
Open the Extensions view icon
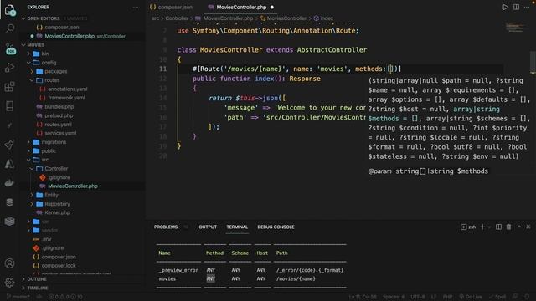9,86
